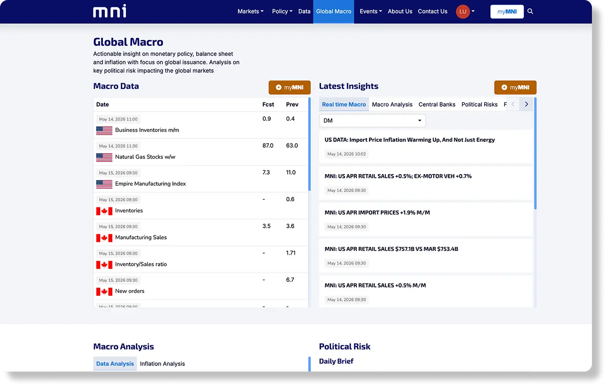Select the Data Analysis tab
Image resolution: width=606 pixels, height=386 pixels.
pos(115,364)
